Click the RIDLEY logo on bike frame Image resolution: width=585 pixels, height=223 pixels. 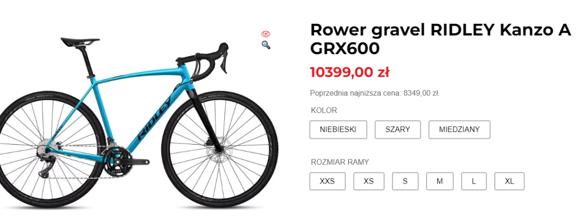point(155,118)
